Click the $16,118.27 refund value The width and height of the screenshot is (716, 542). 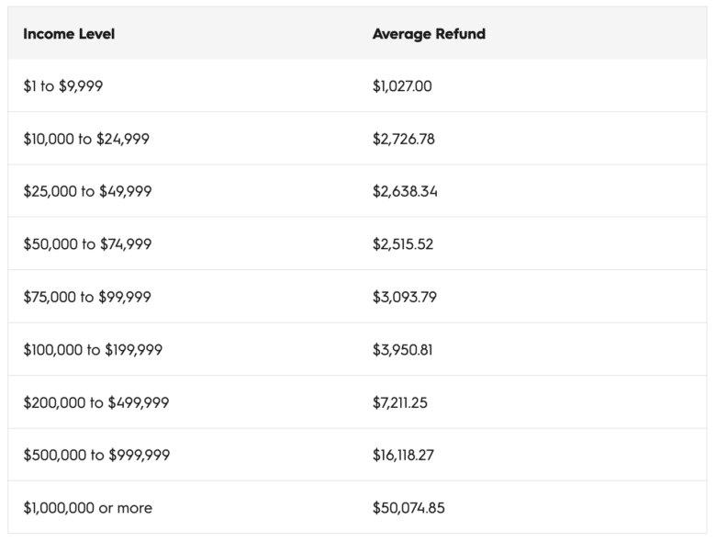pyautogui.click(x=403, y=455)
